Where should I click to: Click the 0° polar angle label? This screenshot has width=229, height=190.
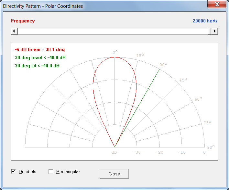coord(115,52)
